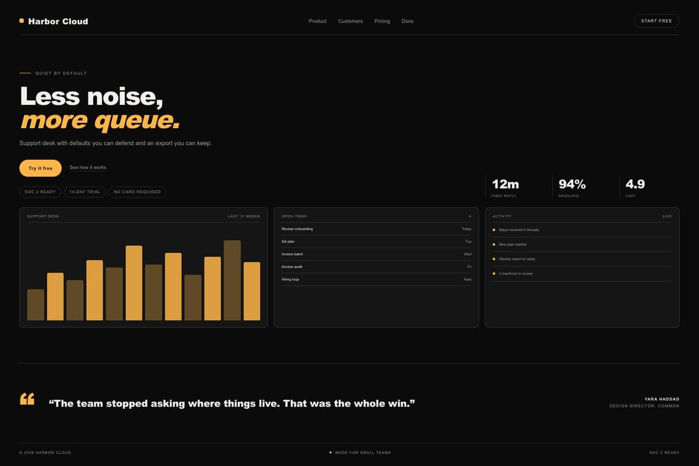The height and width of the screenshot is (466, 699).
Task: Go to the Pricing page
Action: tap(382, 21)
